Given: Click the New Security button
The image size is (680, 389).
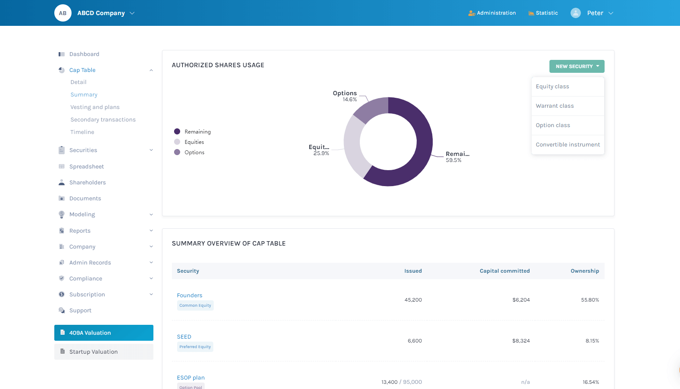Looking at the screenshot, I should 577,66.
